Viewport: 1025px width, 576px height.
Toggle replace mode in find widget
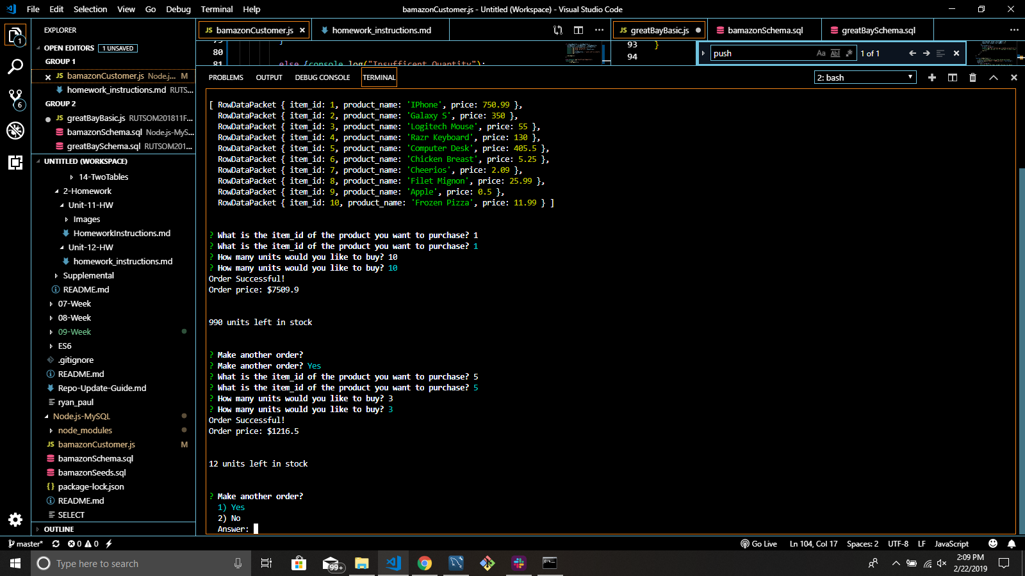coord(703,53)
